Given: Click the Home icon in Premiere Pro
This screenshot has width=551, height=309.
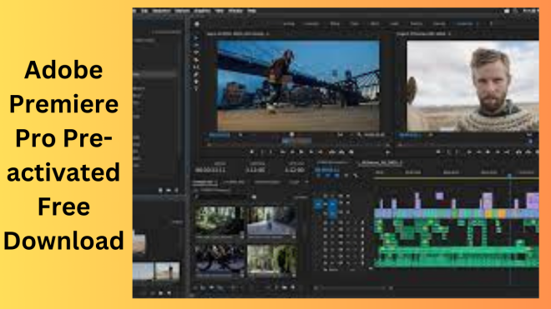Looking at the screenshot, I should [x=197, y=24].
